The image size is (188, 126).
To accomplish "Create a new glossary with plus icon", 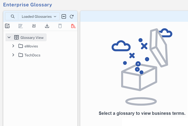I will tap(7, 26).
